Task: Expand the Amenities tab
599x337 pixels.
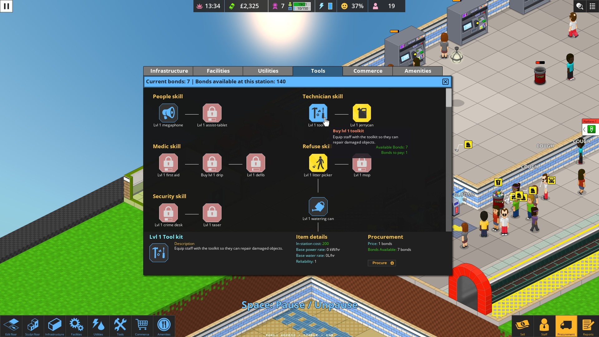Action: click(x=417, y=71)
